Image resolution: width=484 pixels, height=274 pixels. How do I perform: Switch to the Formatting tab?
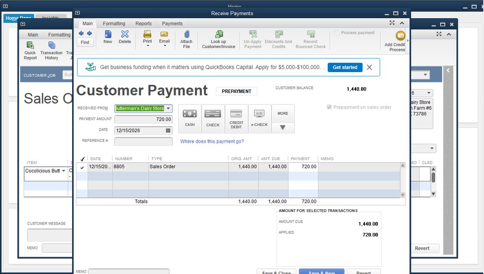point(114,23)
